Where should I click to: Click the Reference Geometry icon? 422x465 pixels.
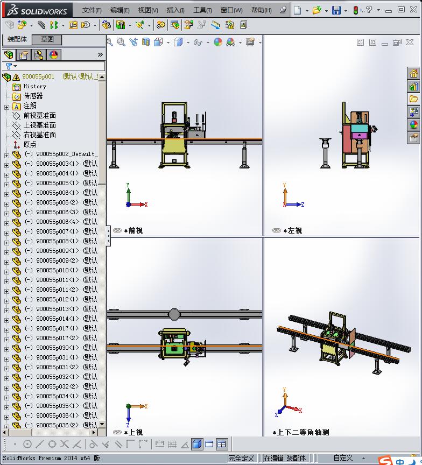(140, 25)
